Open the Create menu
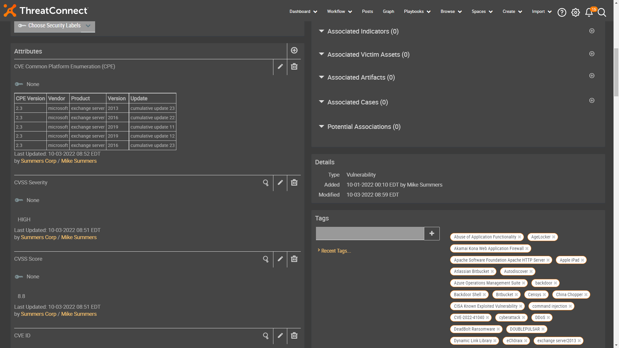This screenshot has width=619, height=348. pyautogui.click(x=512, y=12)
